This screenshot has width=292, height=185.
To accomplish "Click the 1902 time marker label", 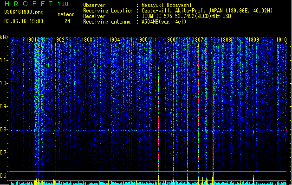I will click(59, 40).
